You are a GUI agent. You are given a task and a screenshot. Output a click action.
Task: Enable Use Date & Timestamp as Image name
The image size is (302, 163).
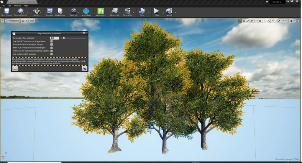(x=52, y=41)
